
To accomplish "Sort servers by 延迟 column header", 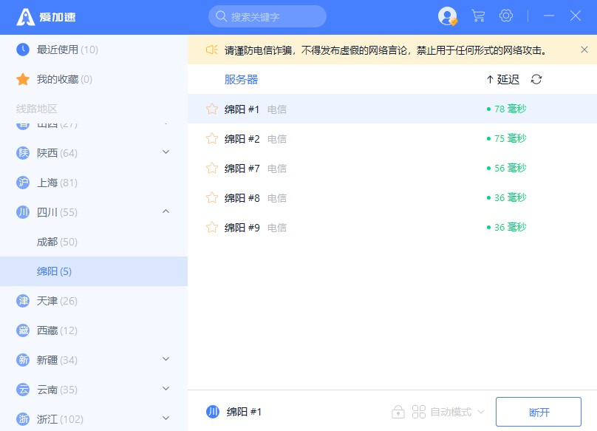I will click(502, 80).
